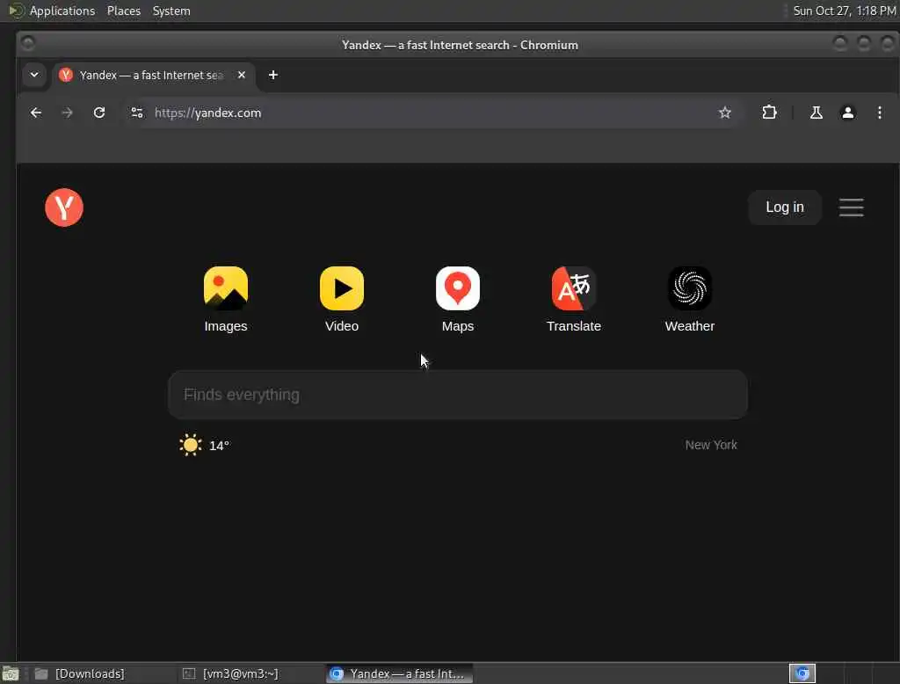Click Weather label under the icon
This screenshot has width=900, height=684.
[x=689, y=326]
